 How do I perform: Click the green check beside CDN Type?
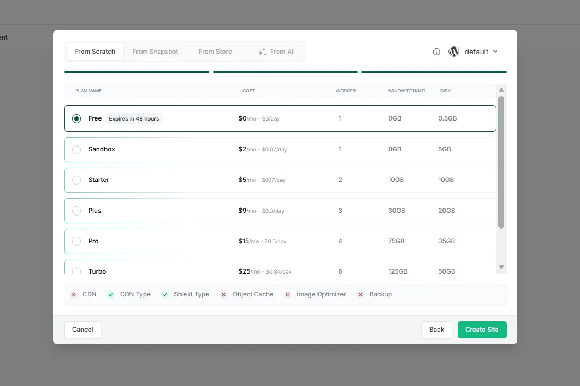coord(110,294)
